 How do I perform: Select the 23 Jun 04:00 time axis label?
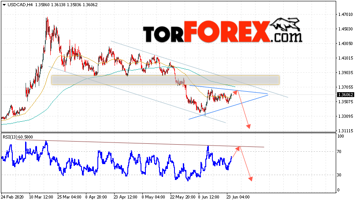[238, 197]
